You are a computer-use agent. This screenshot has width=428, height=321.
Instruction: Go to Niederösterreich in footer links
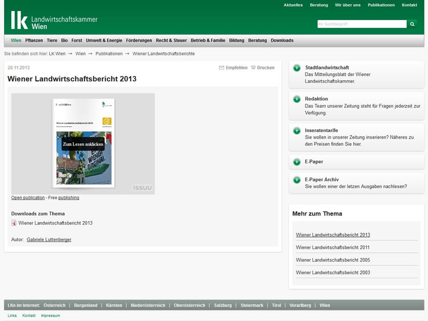148,305
